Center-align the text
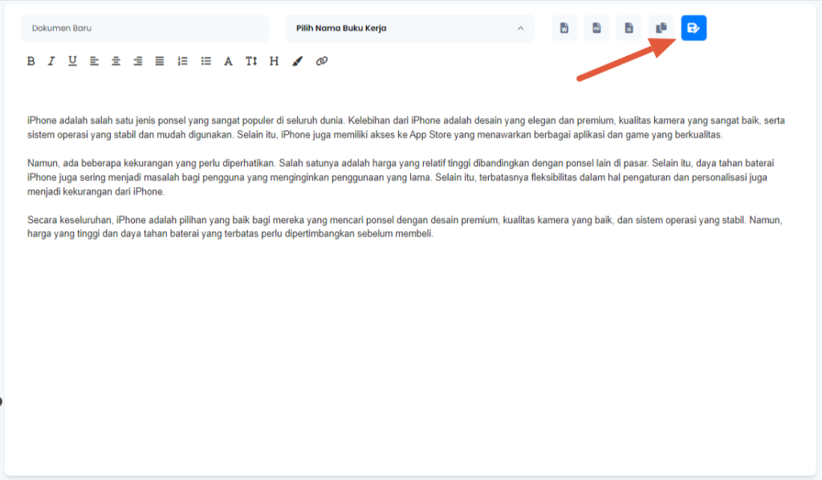 click(x=116, y=61)
